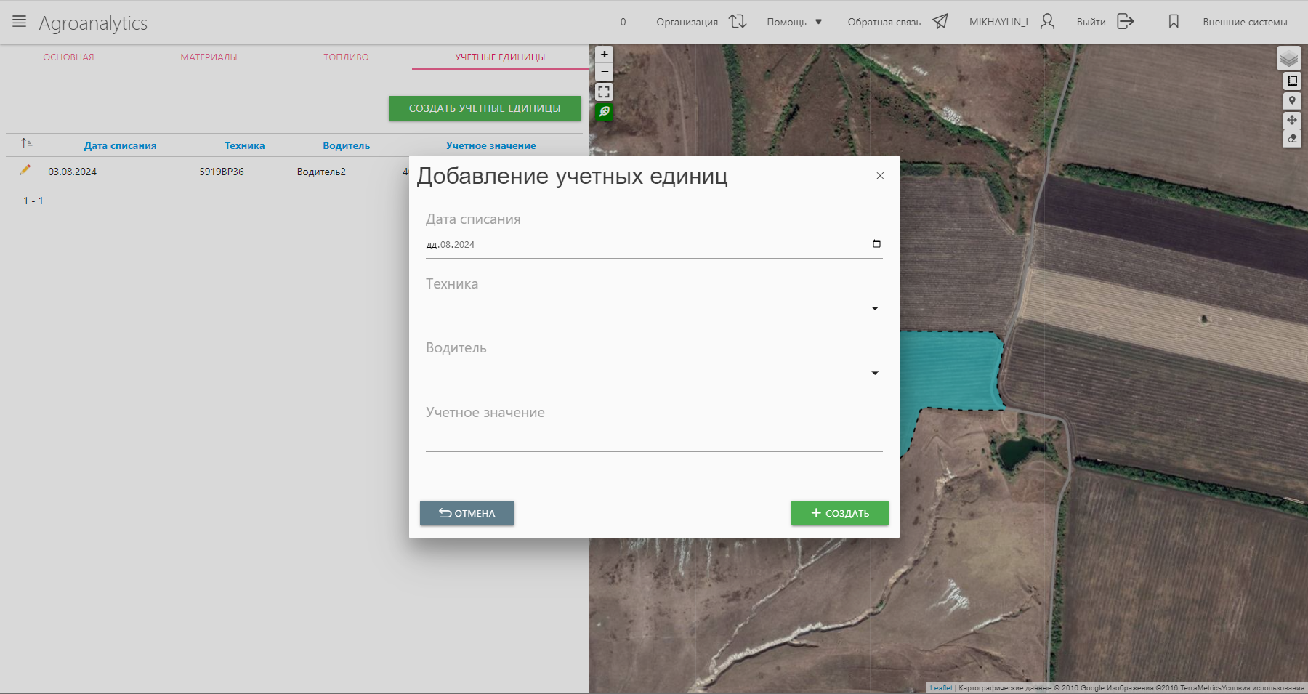Open the date picker calendar icon
Viewport: 1308px width, 694px height.
pos(876,244)
